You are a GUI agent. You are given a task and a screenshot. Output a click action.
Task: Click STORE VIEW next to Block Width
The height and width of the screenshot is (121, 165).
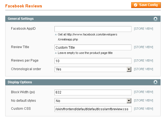coord(143,92)
